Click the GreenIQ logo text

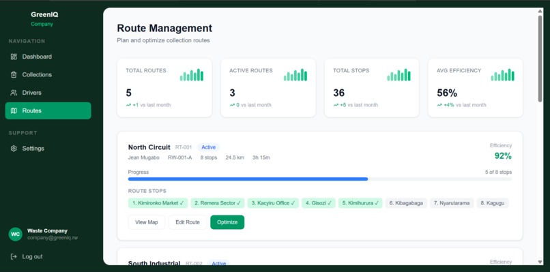pos(44,15)
